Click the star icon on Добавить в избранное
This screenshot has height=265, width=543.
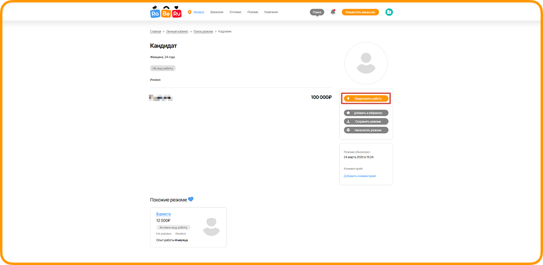pos(348,113)
